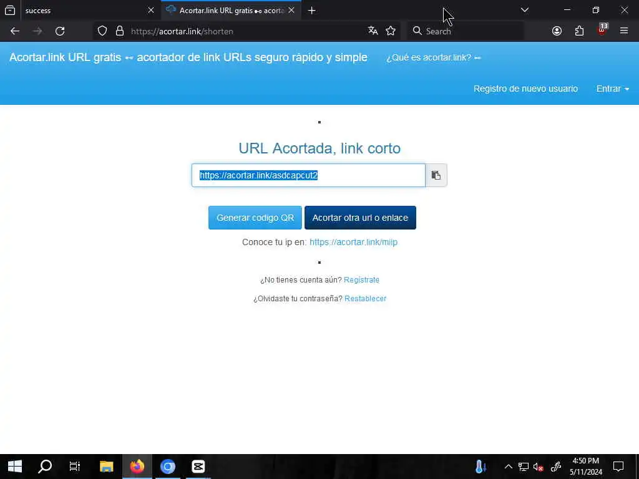Screen dimensions: 639x479
Task: Expand the Entrar login dropdown
Action: point(613,89)
